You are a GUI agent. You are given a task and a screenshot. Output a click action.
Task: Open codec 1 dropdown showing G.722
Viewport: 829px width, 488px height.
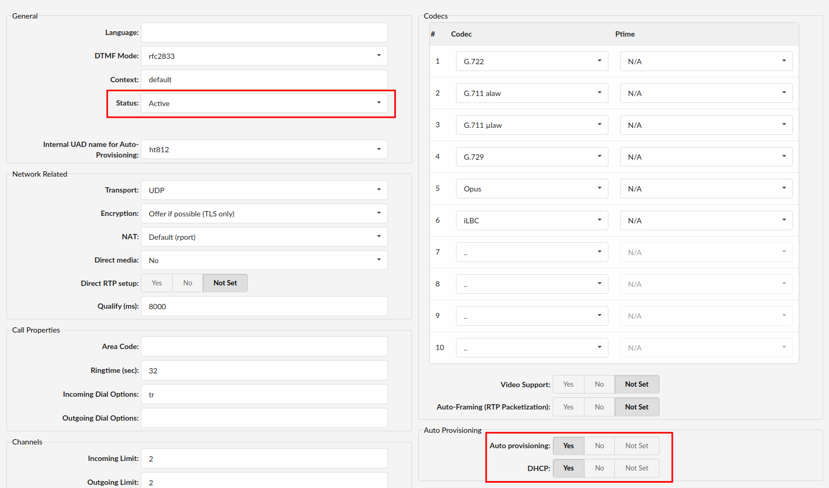point(532,61)
